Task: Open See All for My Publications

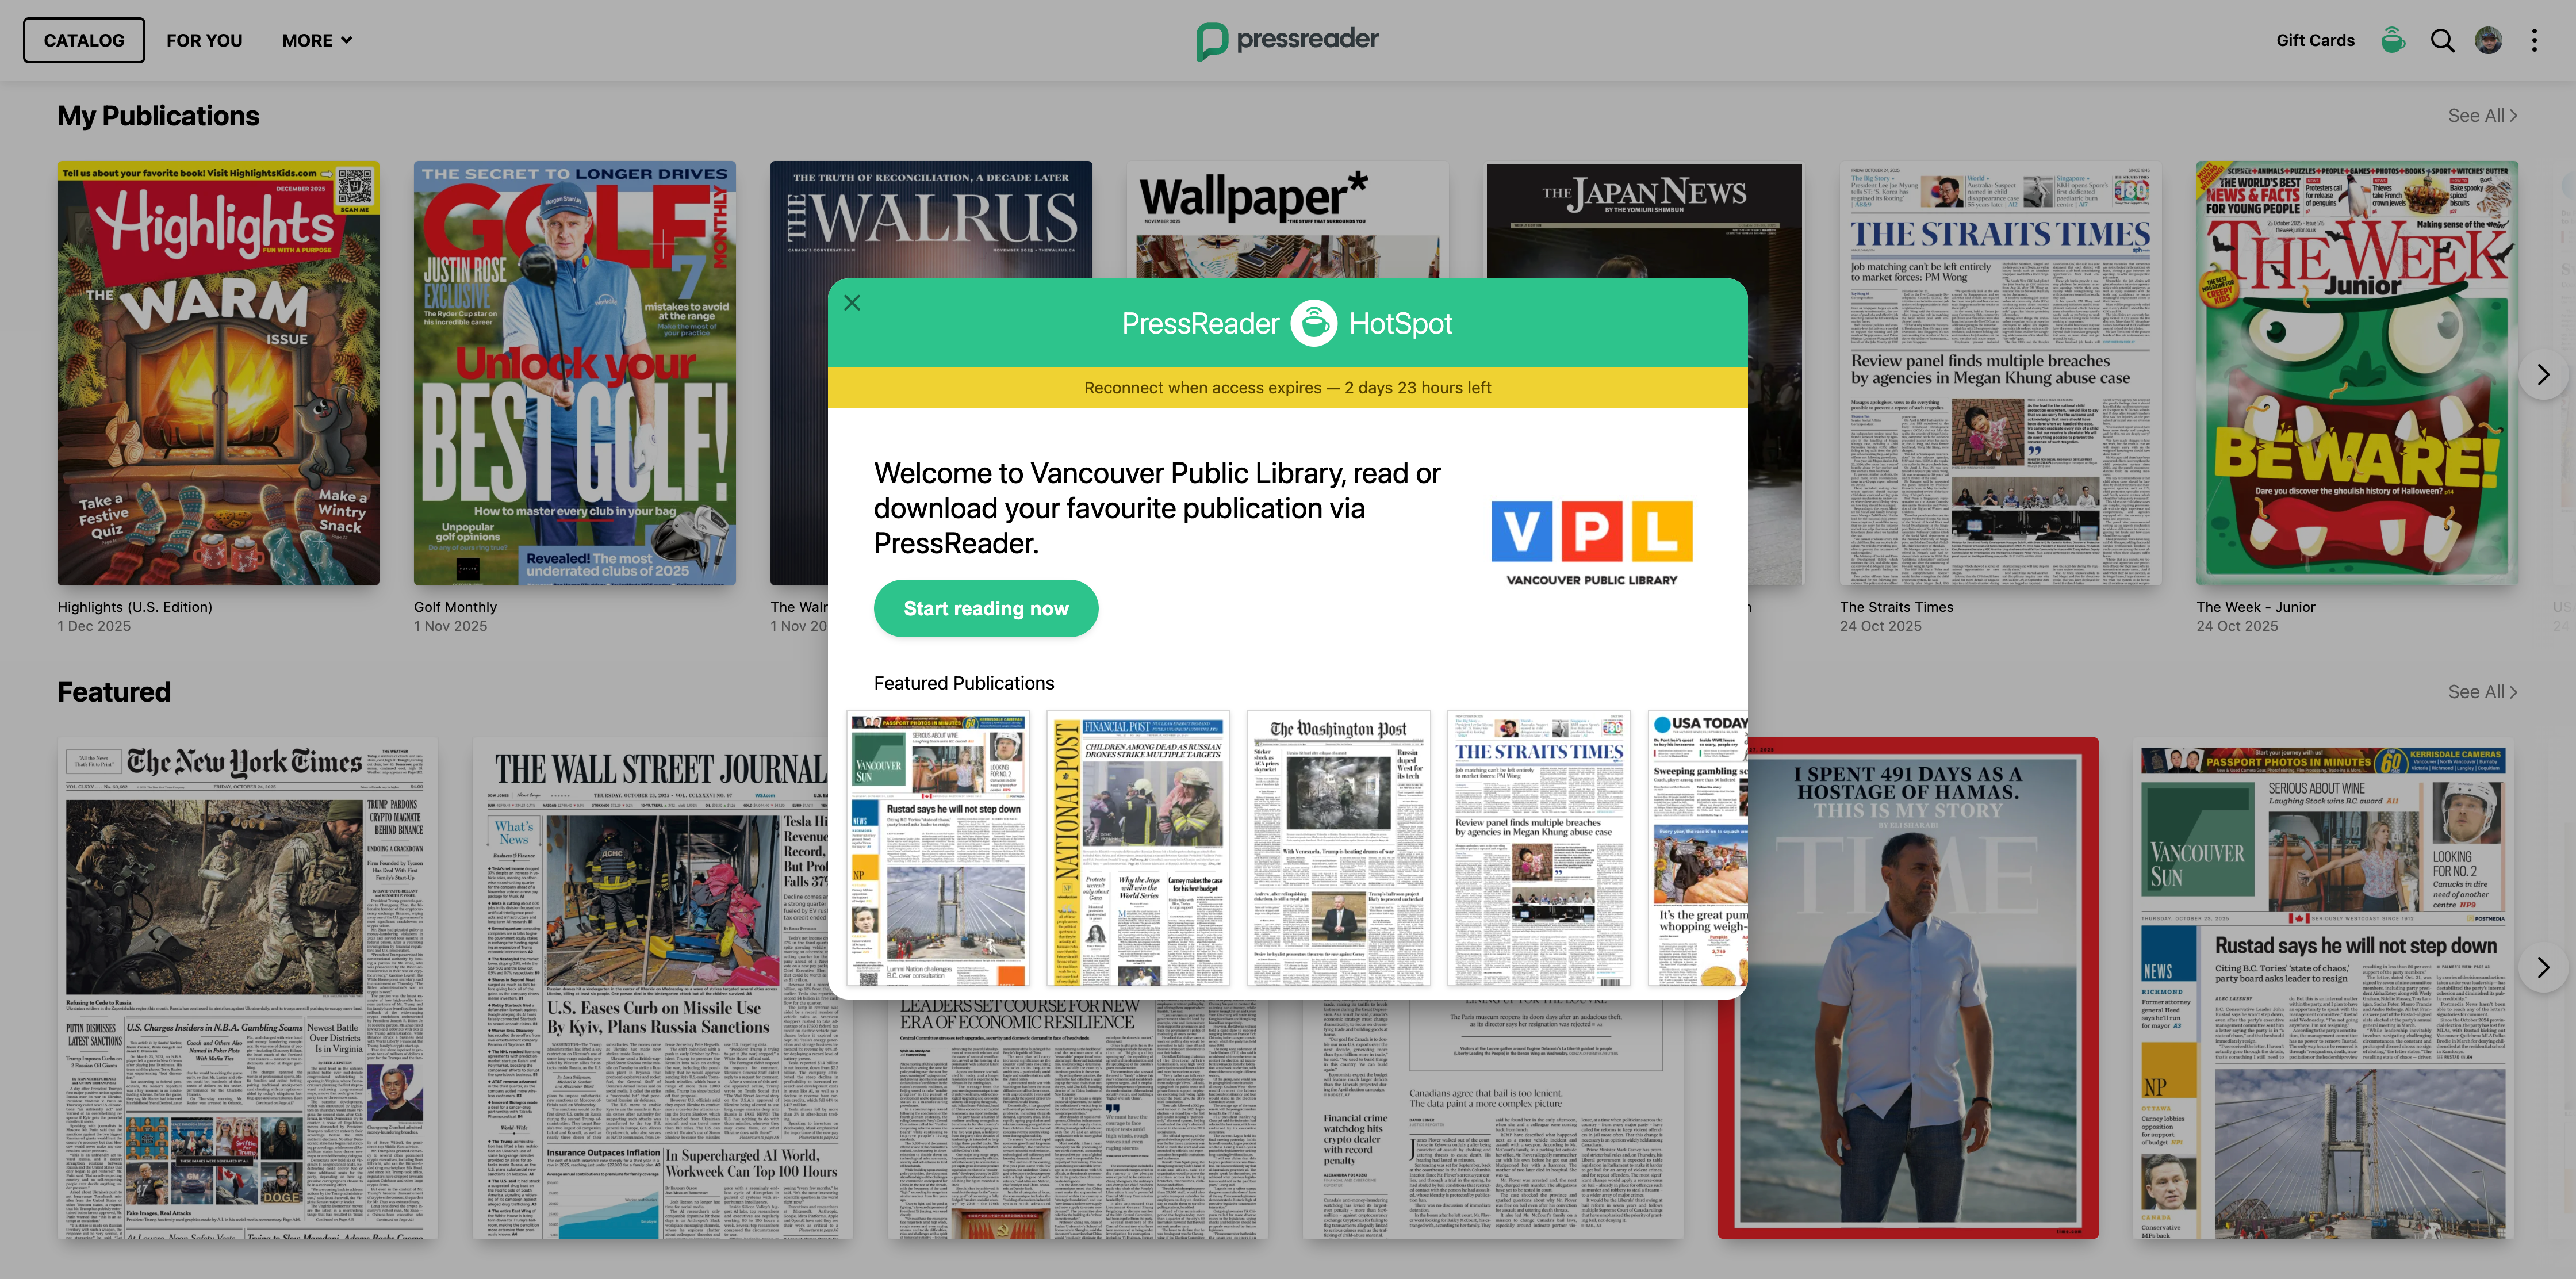Action: pyautogui.click(x=2482, y=116)
